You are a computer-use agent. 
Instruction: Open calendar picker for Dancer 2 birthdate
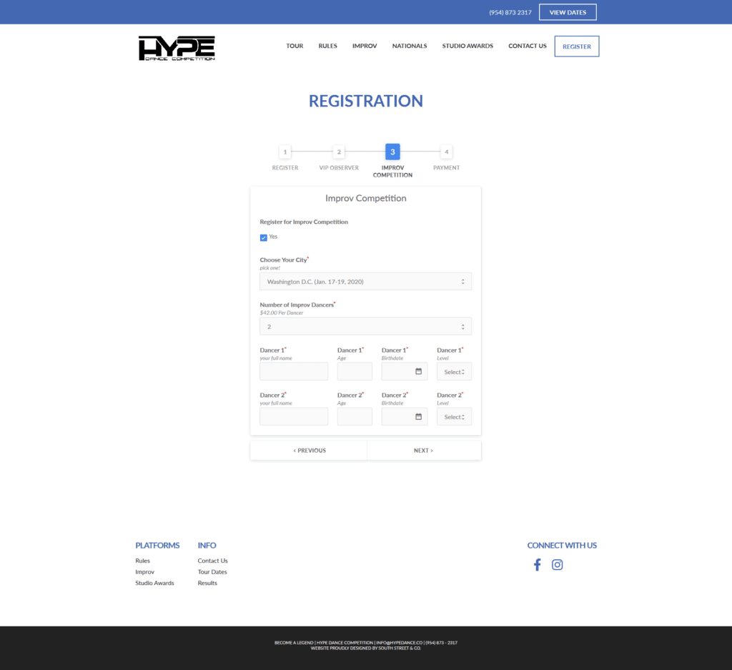click(x=418, y=417)
